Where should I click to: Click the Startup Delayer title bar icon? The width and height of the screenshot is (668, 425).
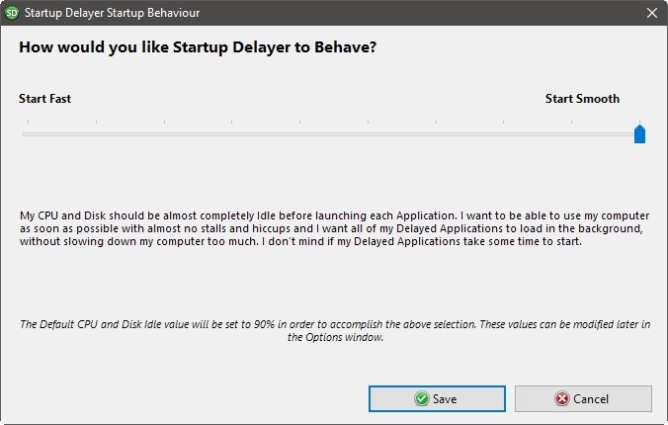click(12, 13)
